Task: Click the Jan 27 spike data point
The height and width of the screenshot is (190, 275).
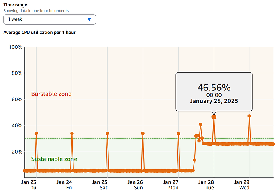Action: 179,134
